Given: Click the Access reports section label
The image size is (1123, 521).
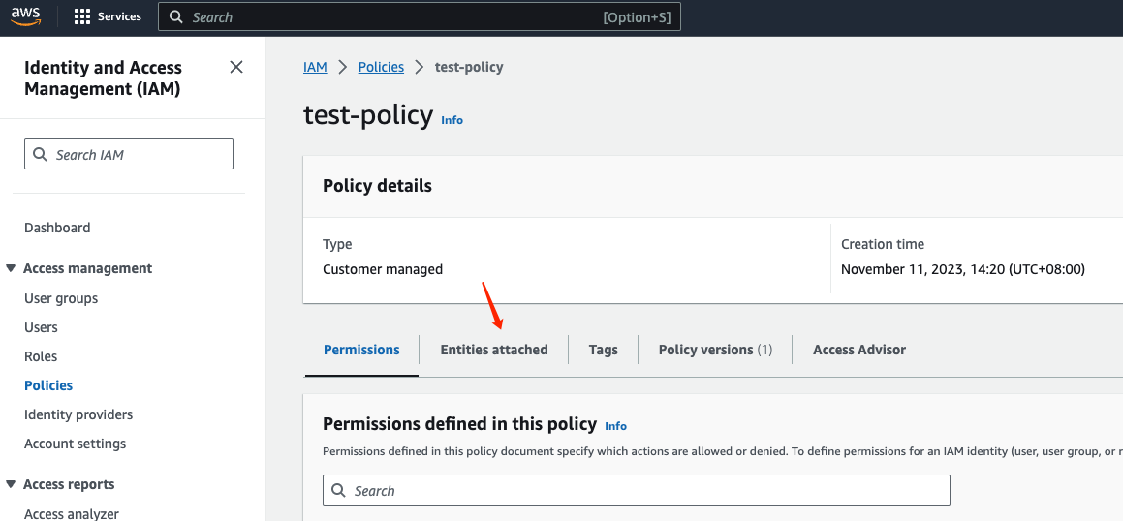Looking at the screenshot, I should pos(69,484).
